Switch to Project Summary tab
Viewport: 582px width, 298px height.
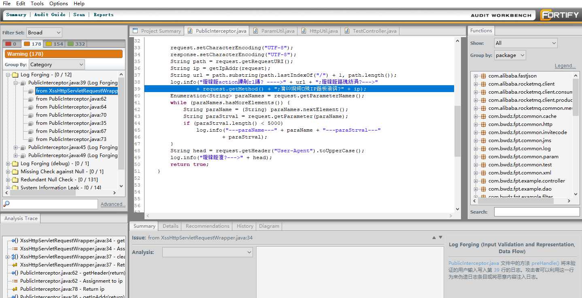[157, 31]
